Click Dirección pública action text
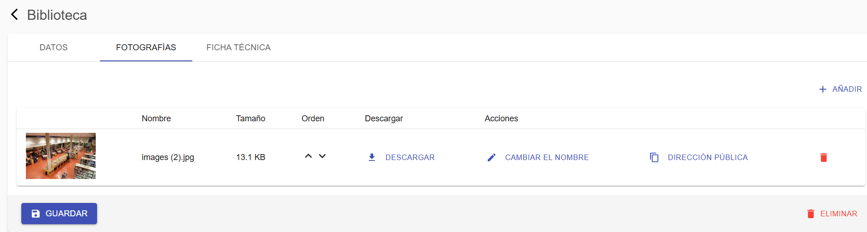This screenshot has width=867, height=232. 708,157
